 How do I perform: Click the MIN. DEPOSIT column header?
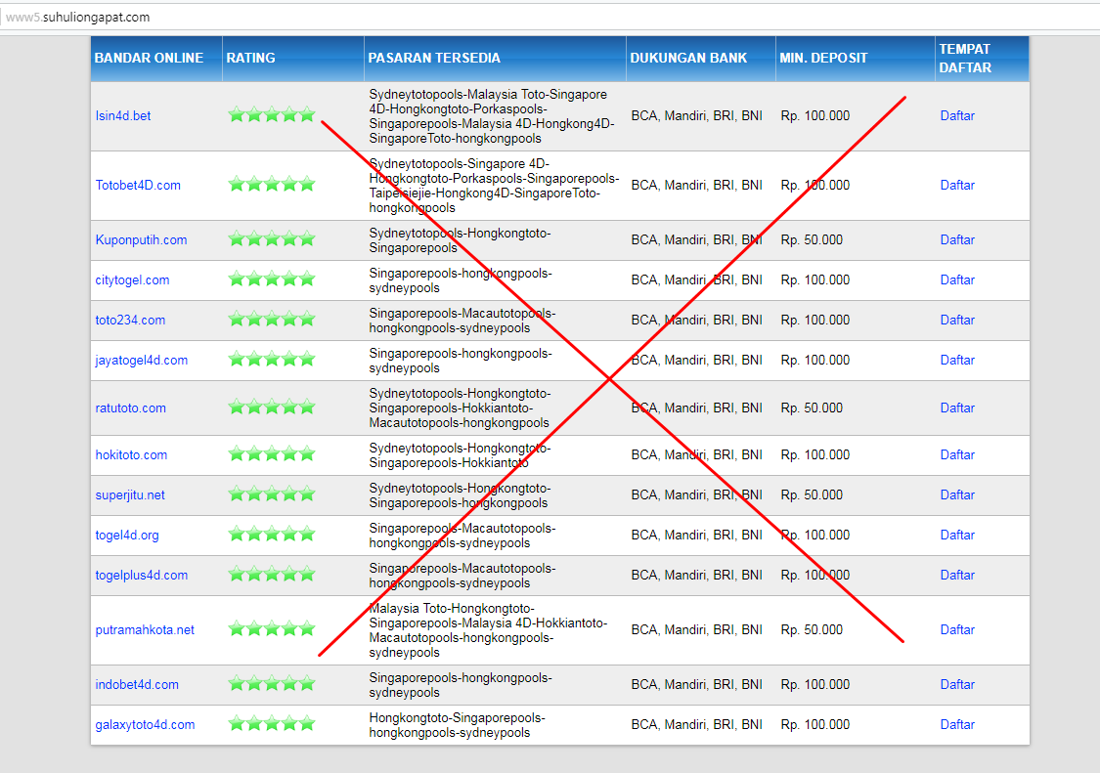click(x=823, y=58)
